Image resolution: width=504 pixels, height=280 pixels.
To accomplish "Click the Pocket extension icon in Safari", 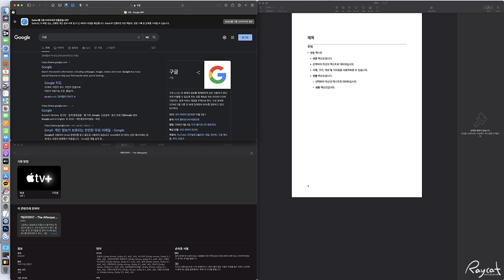I will [x=60, y=5].
